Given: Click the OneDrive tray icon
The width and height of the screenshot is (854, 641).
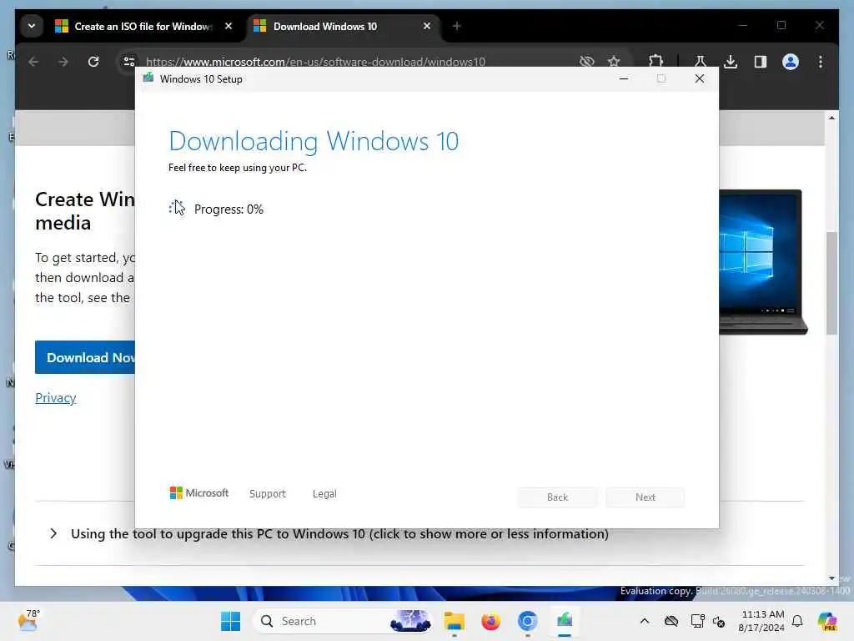Looking at the screenshot, I should (671, 621).
